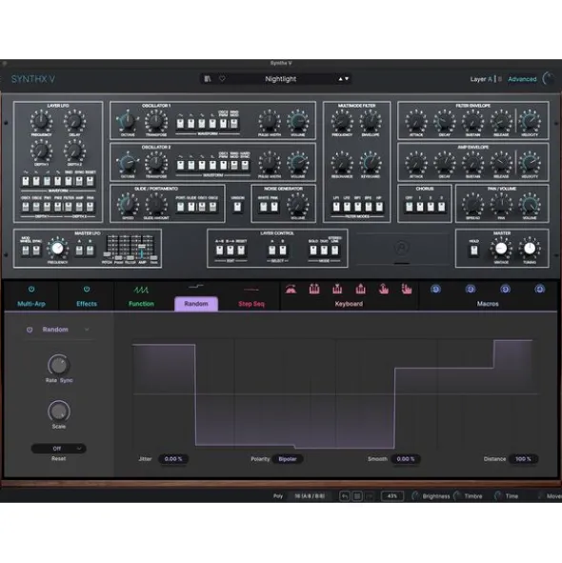Switch to the Effects tab

(x=87, y=304)
